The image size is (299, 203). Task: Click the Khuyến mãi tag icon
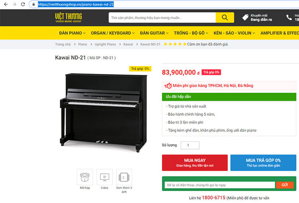pyautogui.click(x=245, y=18)
